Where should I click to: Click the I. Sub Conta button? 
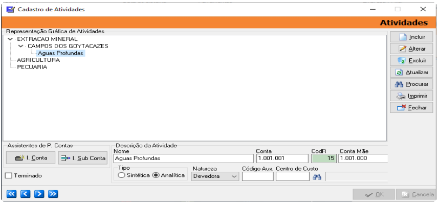[82, 158]
